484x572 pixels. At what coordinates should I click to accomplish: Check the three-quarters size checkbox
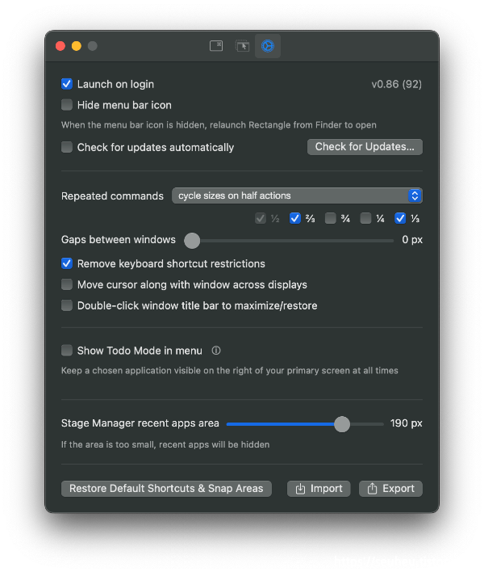tap(330, 218)
